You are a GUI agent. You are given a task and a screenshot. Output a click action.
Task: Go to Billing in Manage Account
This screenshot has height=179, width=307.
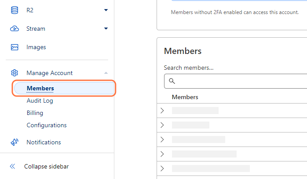click(35, 113)
